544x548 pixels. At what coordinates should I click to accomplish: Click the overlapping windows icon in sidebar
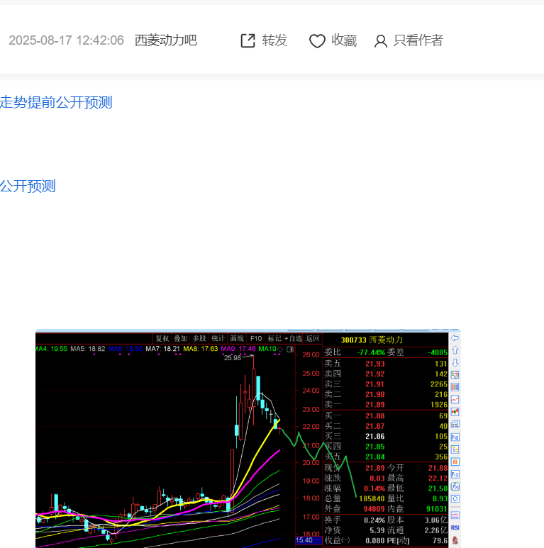[455, 424]
